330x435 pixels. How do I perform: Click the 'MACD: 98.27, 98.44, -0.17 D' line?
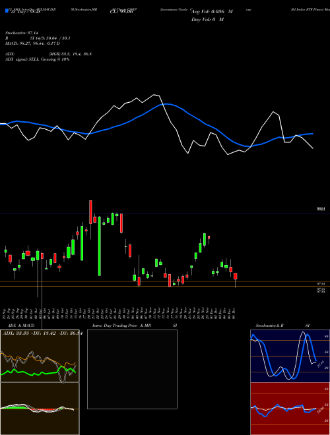coord(32,43)
